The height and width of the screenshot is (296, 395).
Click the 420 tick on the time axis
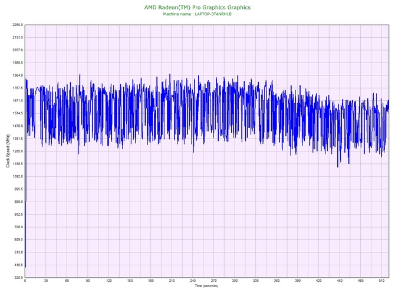tap(319, 281)
